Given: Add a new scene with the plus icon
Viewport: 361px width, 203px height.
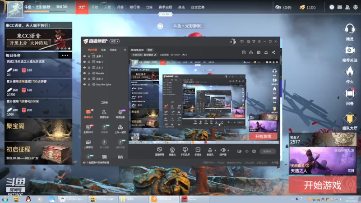Looking at the screenshot, I should pos(125,50).
